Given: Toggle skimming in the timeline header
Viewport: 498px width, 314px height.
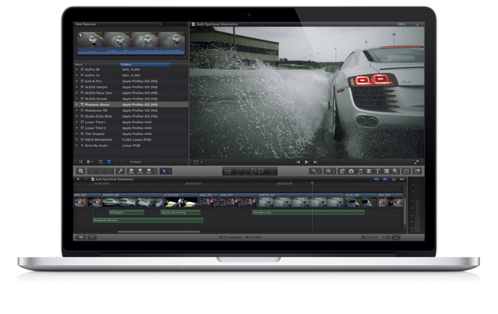Looking at the screenshot, I should coord(377,179).
